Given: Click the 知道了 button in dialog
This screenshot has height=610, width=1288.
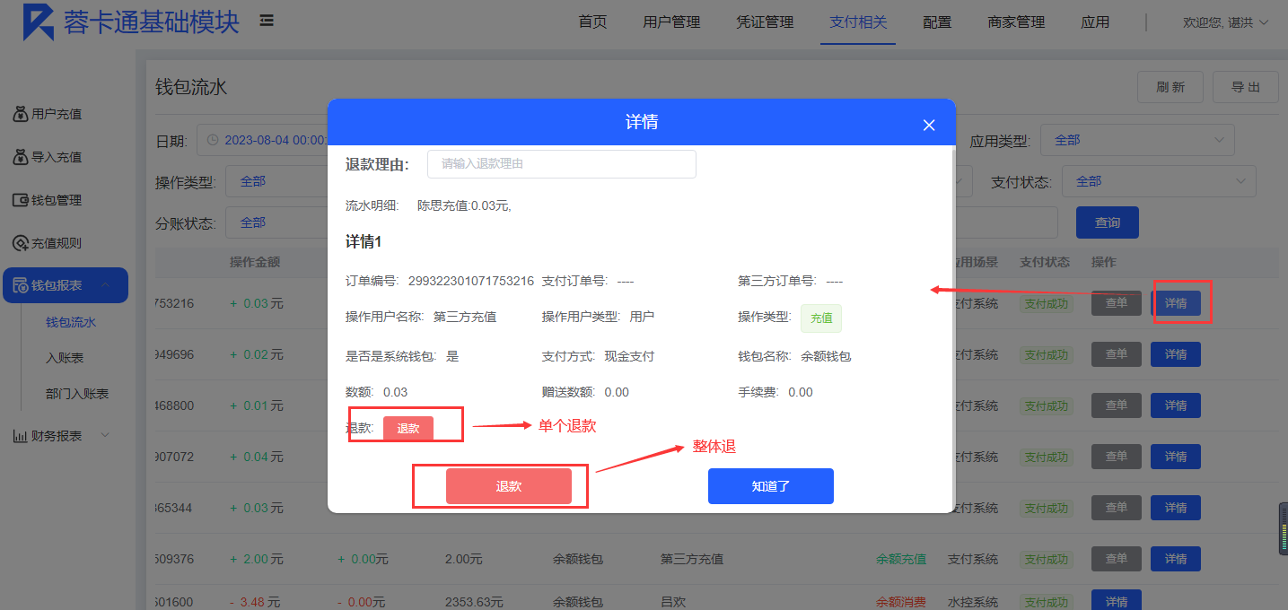Looking at the screenshot, I should coord(770,486).
